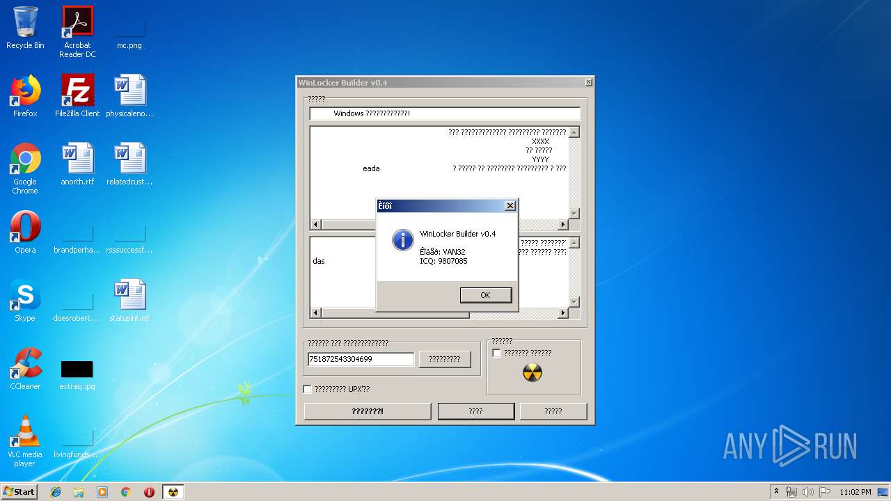The image size is (891, 501).
Task: Open VLC media player shortcut
Action: click(x=25, y=441)
